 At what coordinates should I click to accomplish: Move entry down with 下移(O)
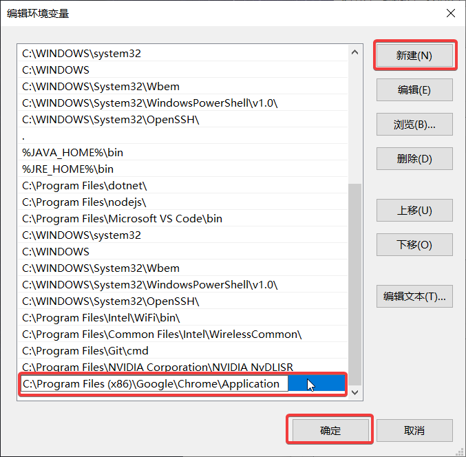[414, 244]
